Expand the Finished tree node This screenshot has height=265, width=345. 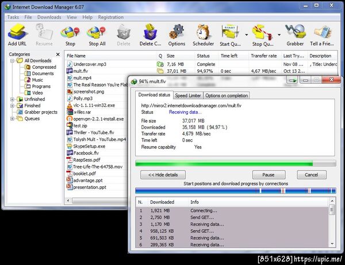tap(12, 106)
